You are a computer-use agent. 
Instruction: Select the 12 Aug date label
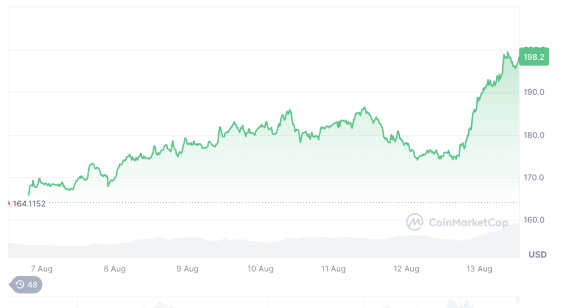point(406,269)
